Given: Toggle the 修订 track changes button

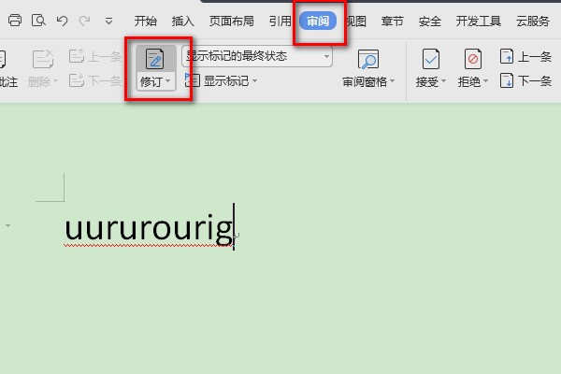Looking at the screenshot, I should pyautogui.click(x=155, y=60).
